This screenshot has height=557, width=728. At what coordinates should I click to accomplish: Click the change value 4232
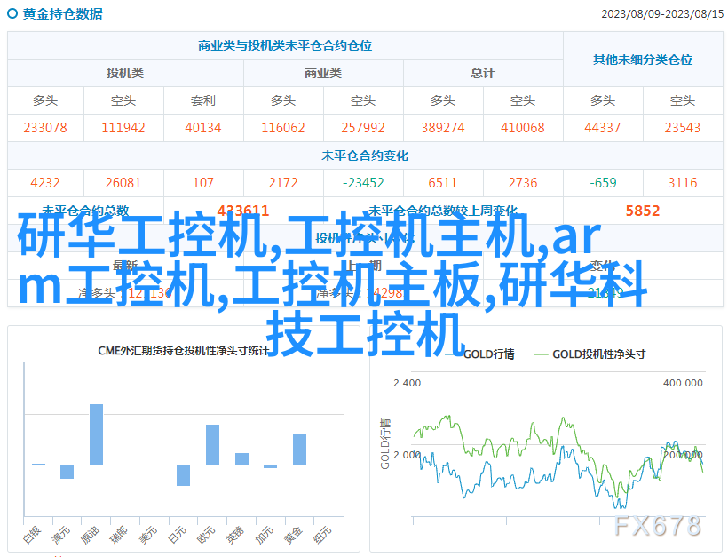[x=45, y=183]
